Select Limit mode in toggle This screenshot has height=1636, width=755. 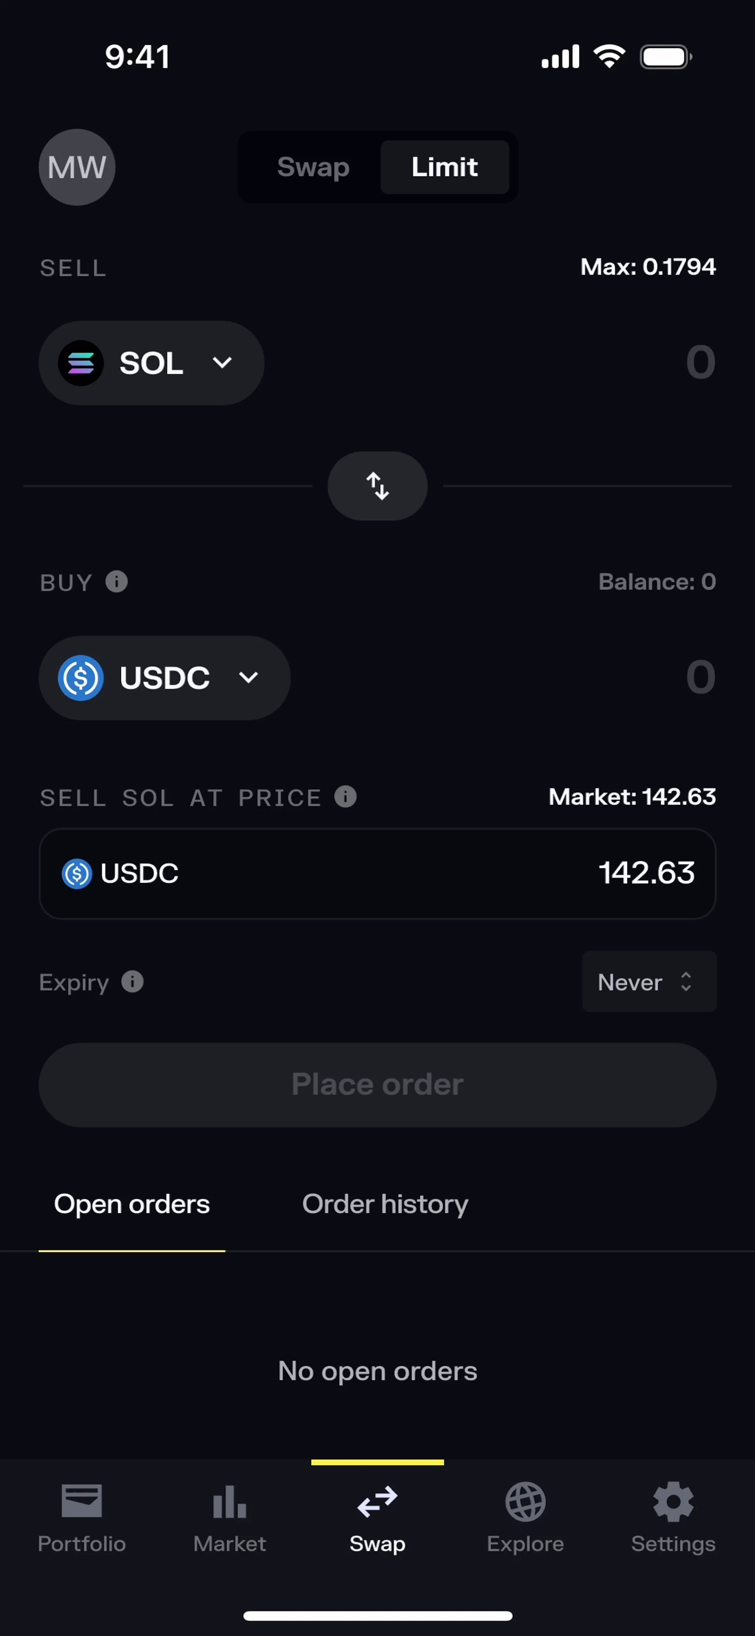(x=444, y=167)
